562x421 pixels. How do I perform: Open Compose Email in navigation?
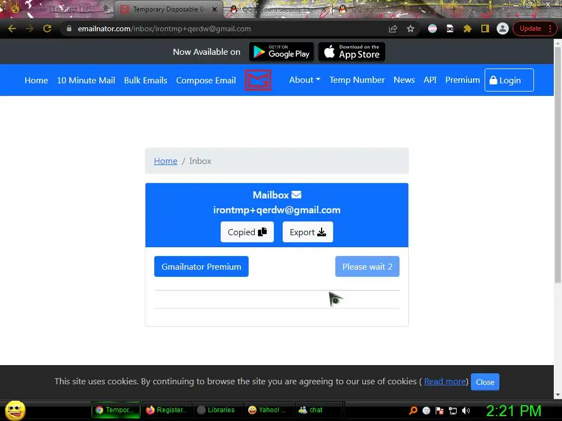point(206,80)
